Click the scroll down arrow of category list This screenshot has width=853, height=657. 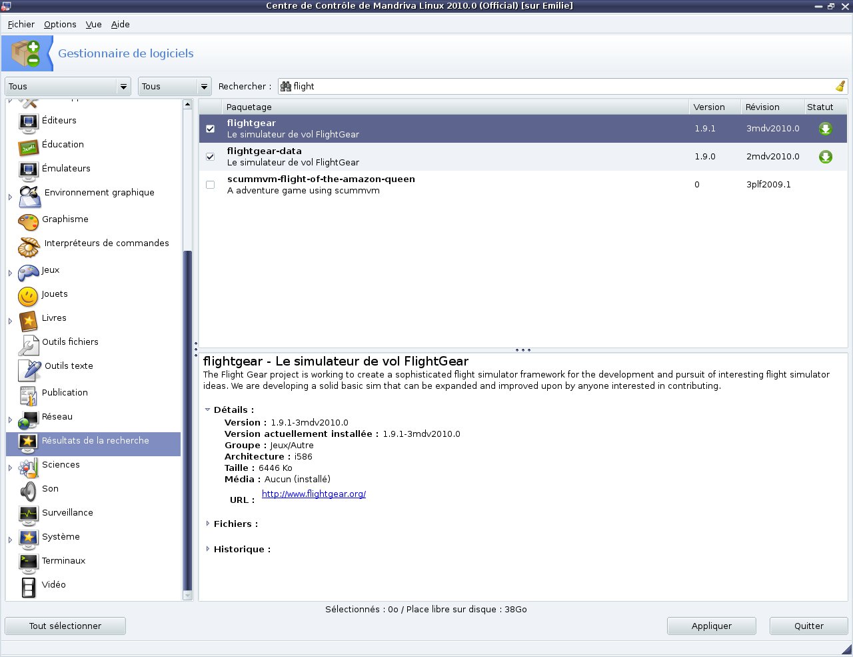tap(187, 595)
